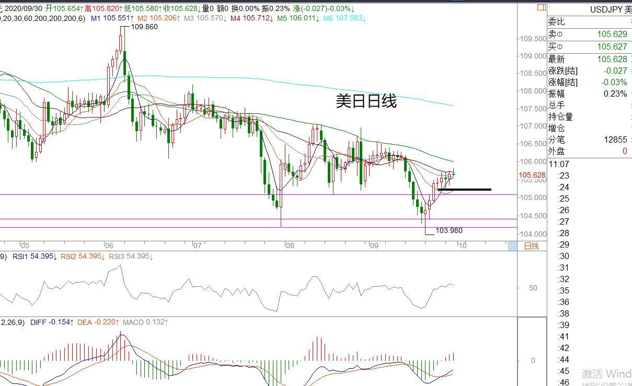Open the 日线 period selector

click(531, 246)
